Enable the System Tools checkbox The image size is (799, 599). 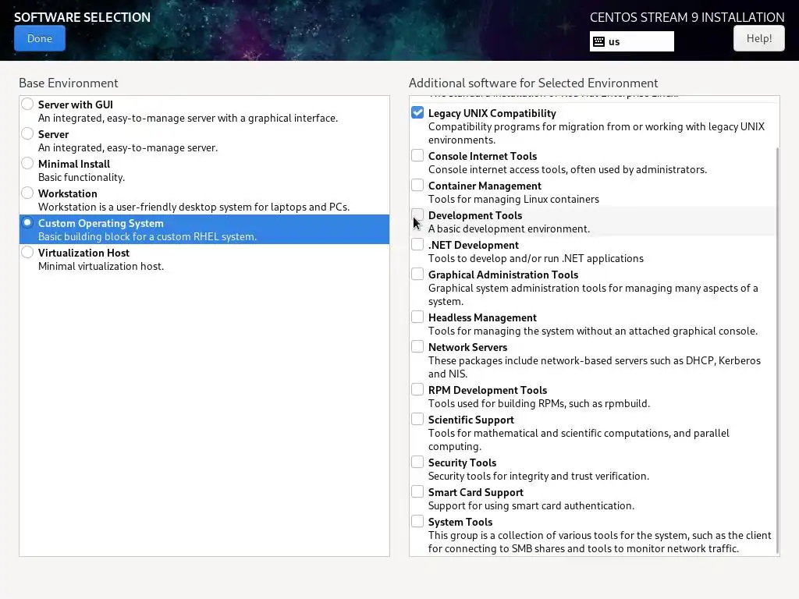[417, 521]
